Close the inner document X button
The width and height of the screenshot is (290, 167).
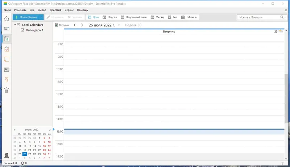coord(286,10)
